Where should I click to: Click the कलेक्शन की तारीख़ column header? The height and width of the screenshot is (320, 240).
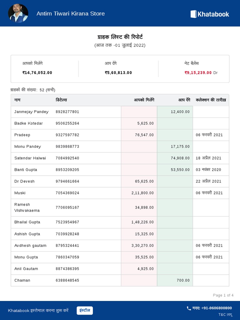pos(211,100)
